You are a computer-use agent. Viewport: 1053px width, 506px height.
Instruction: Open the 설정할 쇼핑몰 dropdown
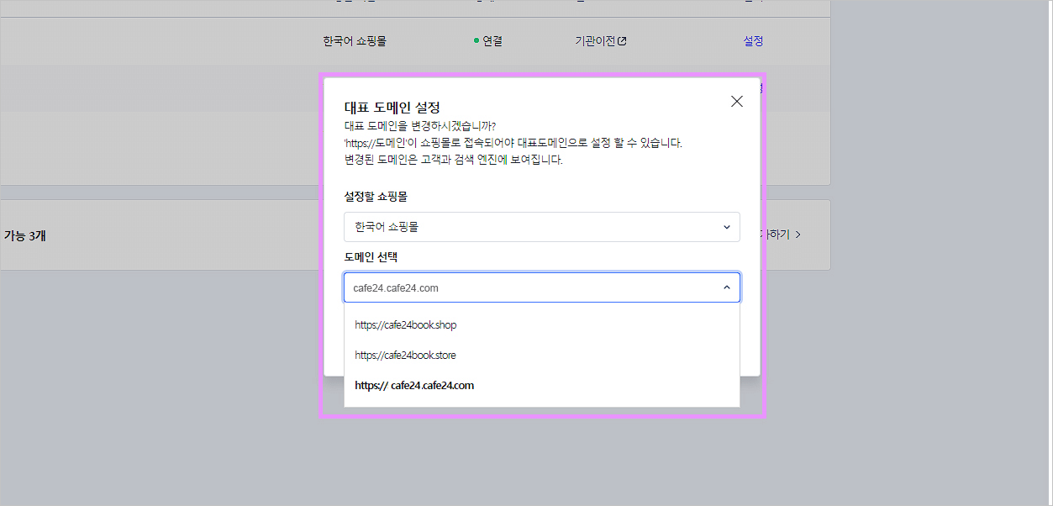pyautogui.click(x=542, y=227)
